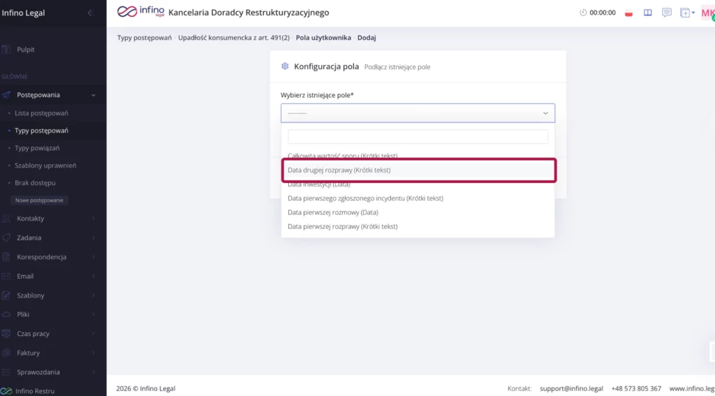Go to Pola użytkownika breadcrumb
This screenshot has width=715, height=396.
(x=323, y=38)
